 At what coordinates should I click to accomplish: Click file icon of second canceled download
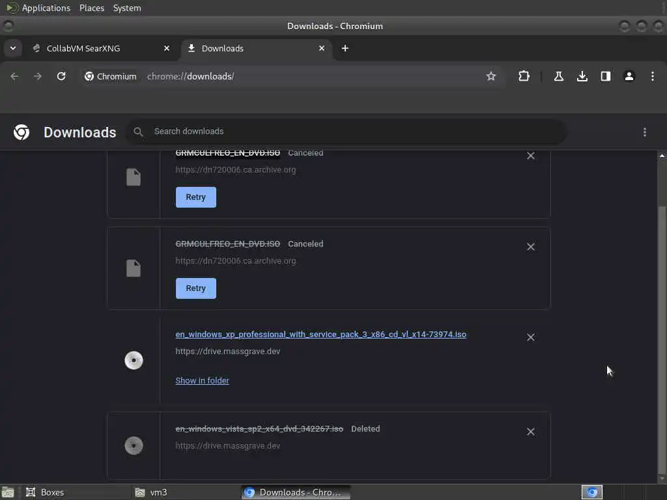point(134,268)
